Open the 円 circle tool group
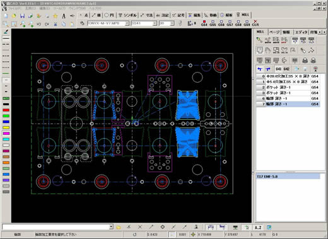Screen dimensions: 328x239 coord(109,15)
